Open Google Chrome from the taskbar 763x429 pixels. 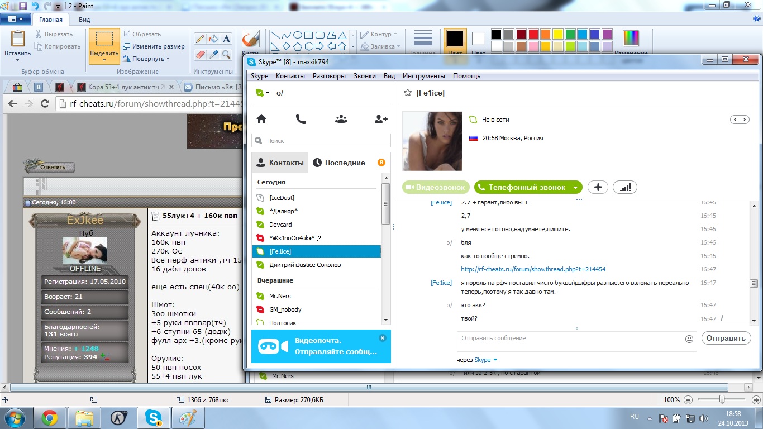[50, 418]
